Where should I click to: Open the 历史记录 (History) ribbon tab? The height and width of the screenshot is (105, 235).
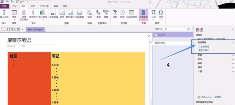pos(44,6)
